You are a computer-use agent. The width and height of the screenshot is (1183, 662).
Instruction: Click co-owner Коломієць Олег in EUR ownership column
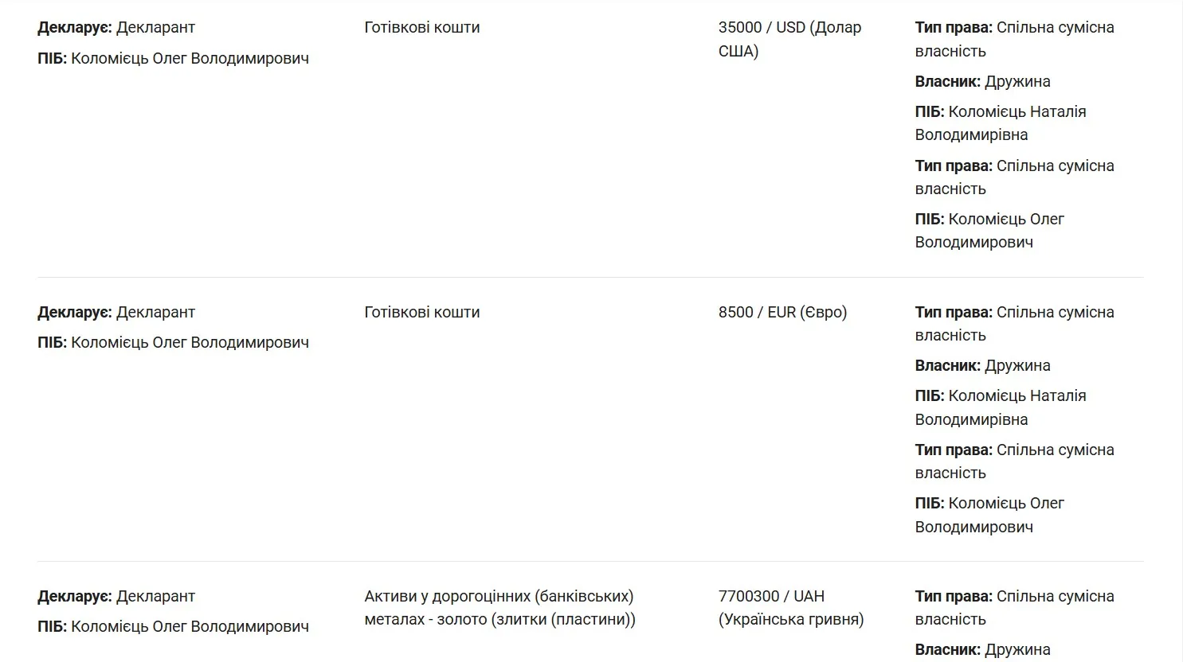pos(989,515)
